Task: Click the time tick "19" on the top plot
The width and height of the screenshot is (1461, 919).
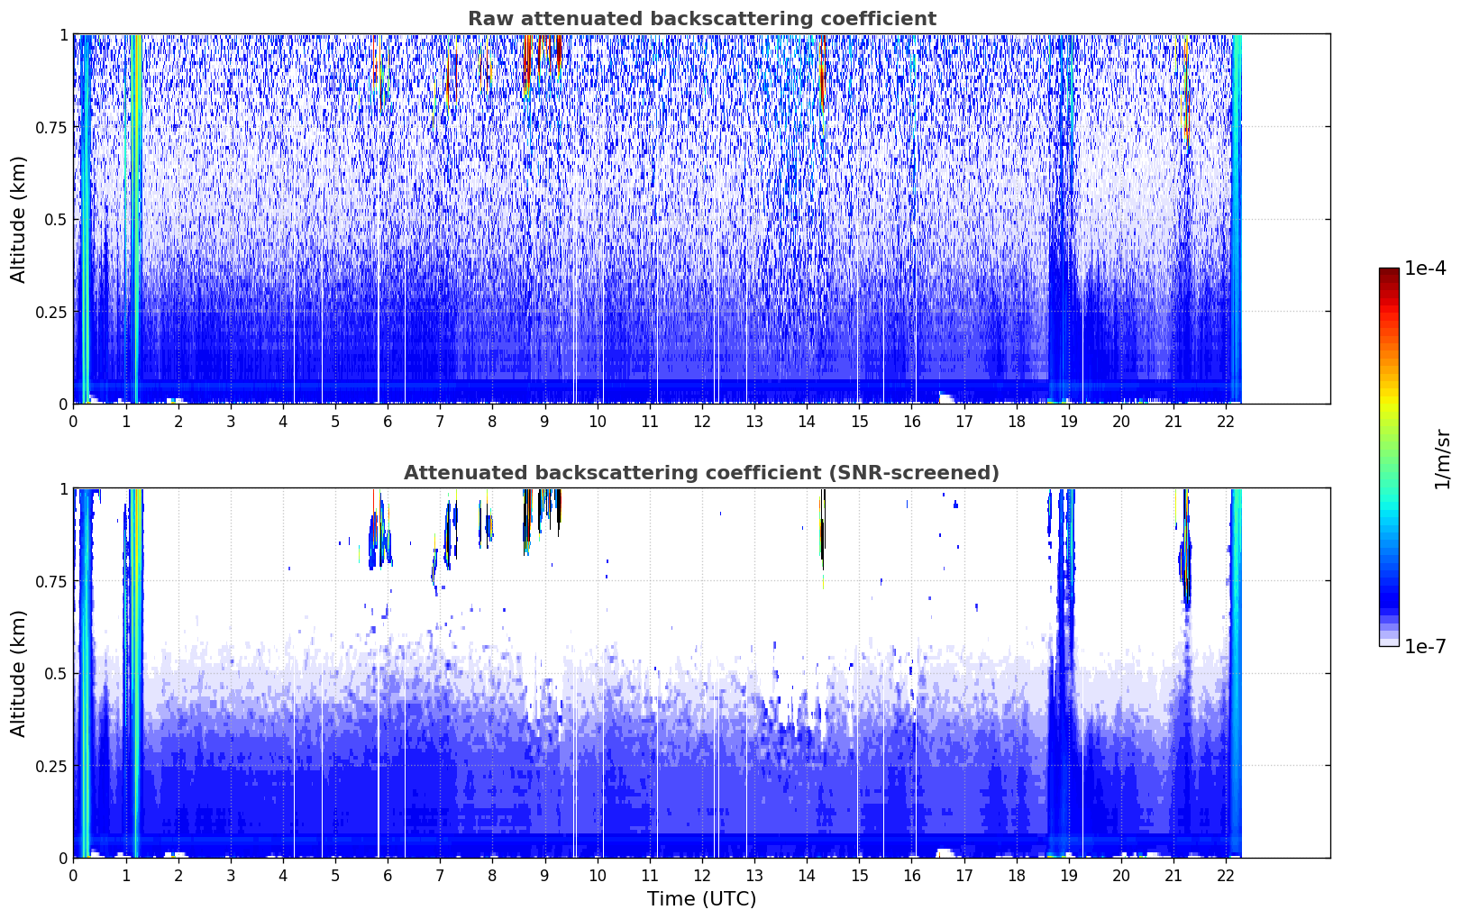Action: point(1069,422)
